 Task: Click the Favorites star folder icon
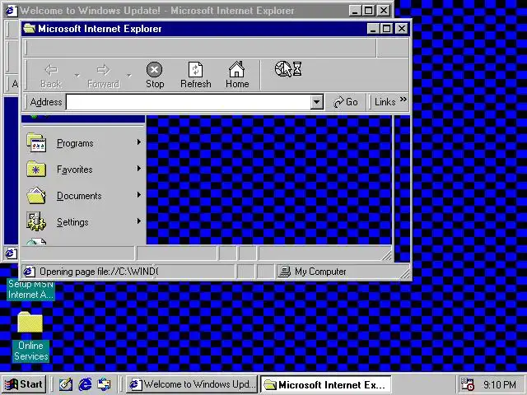click(36, 169)
